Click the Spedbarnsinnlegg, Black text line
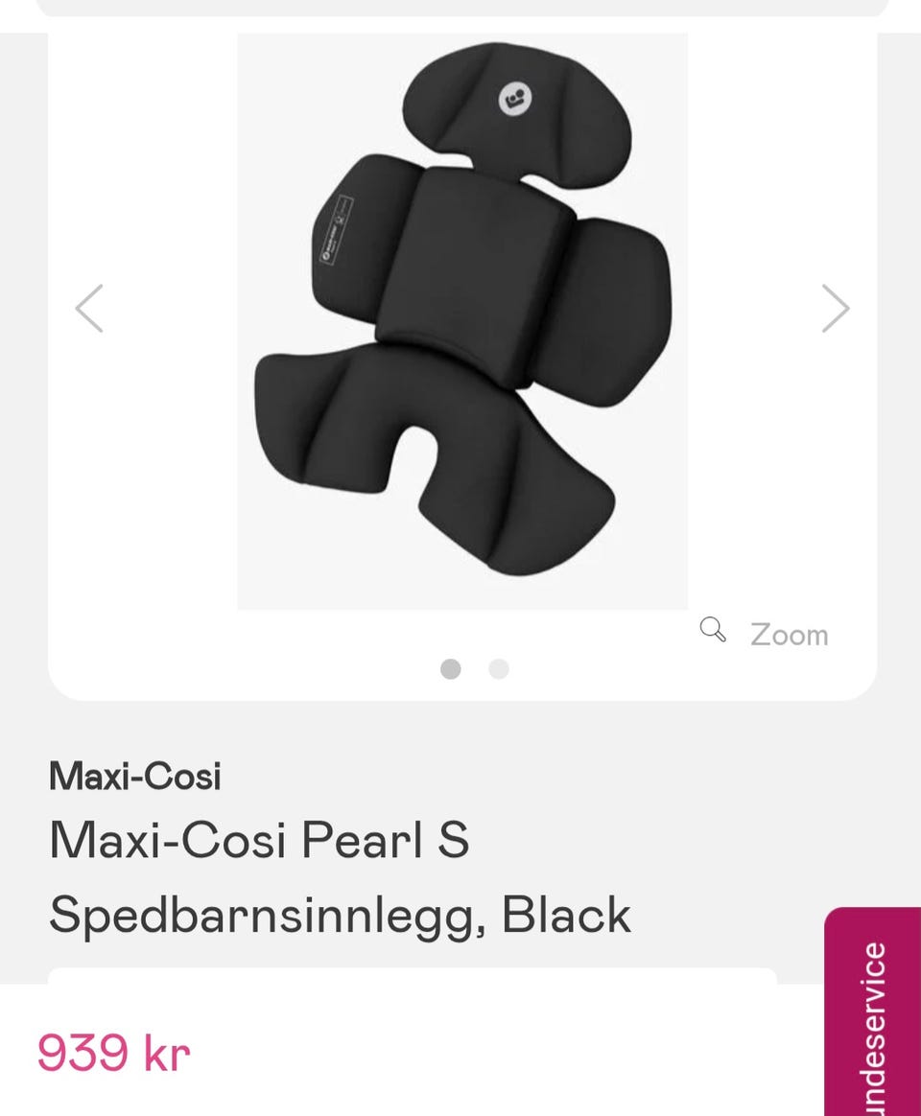Viewport: 921px width, 1116px height. [x=340, y=916]
